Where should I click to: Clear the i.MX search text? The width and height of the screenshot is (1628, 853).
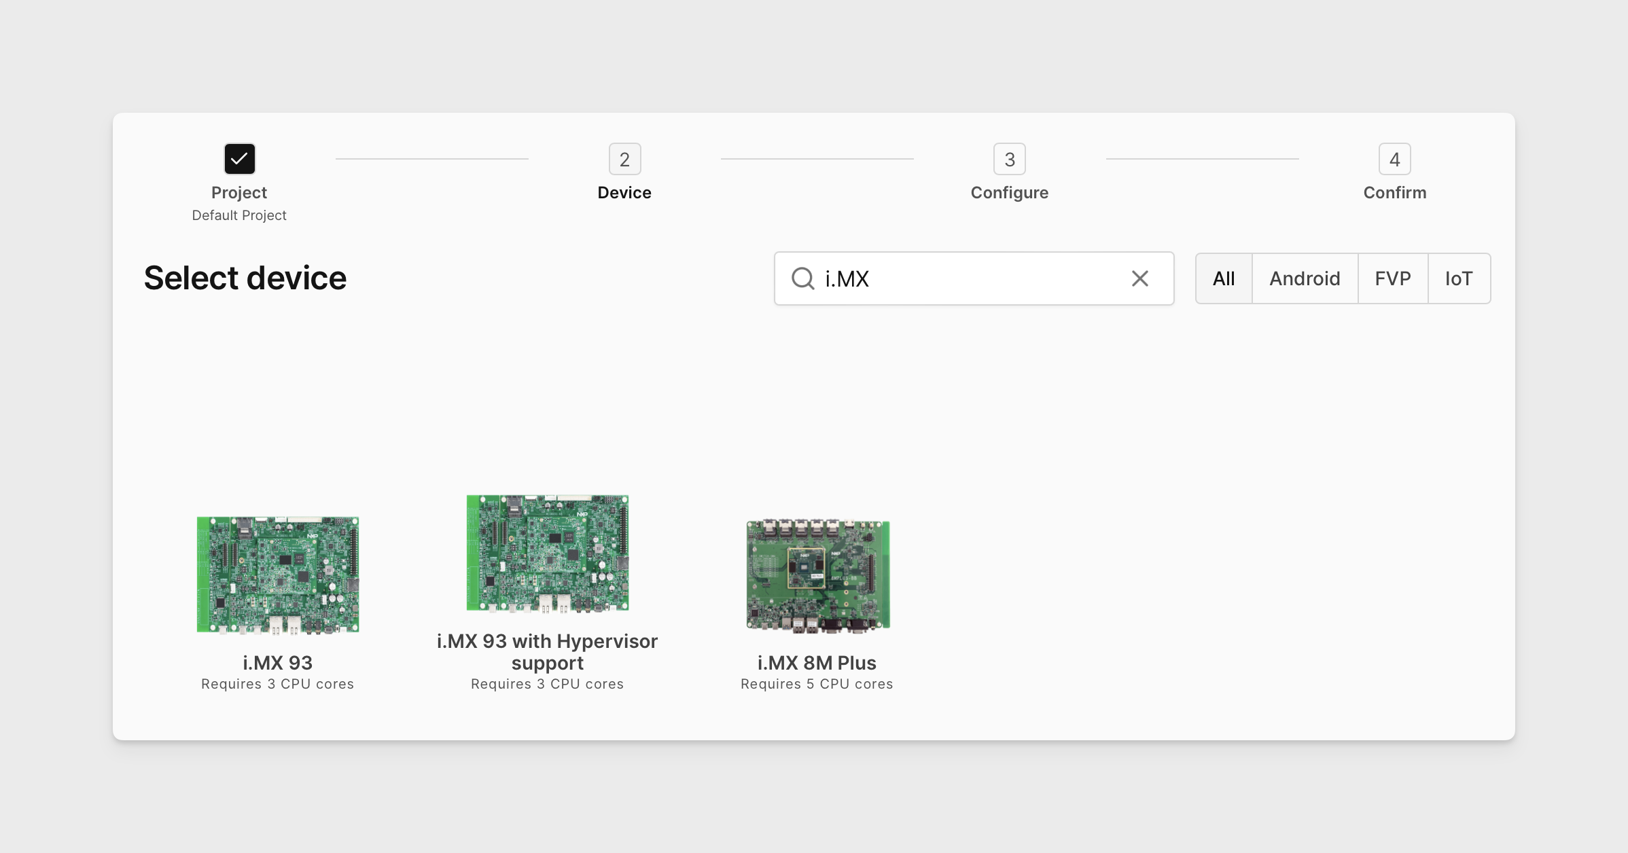click(1140, 278)
